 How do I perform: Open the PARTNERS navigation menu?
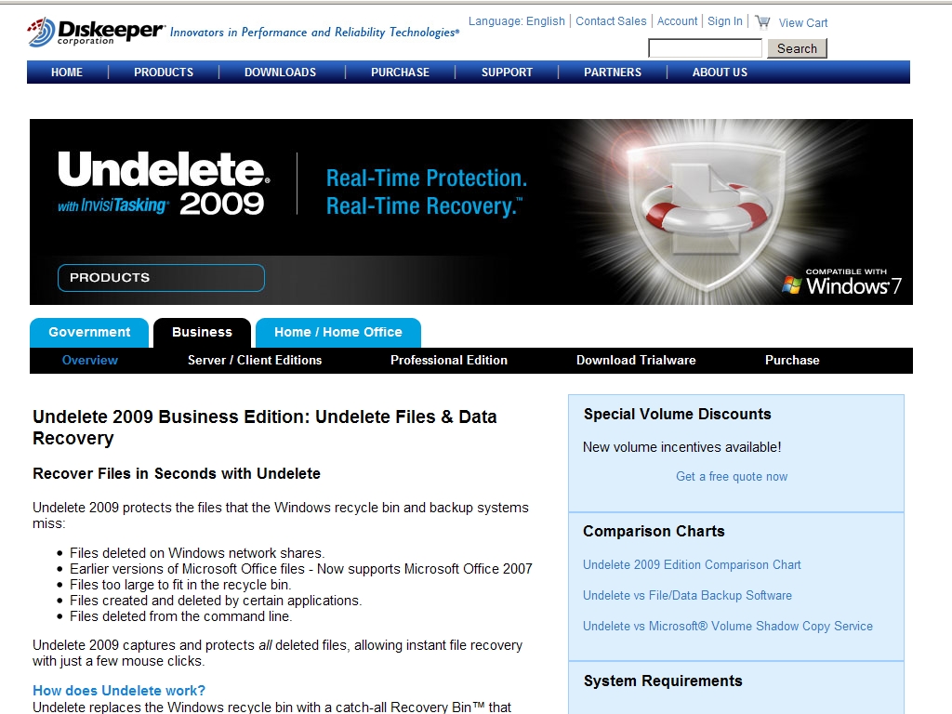[x=613, y=73]
